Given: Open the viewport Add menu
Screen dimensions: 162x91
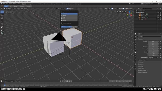Looking at the screenshot, I should [x=22, y=9].
